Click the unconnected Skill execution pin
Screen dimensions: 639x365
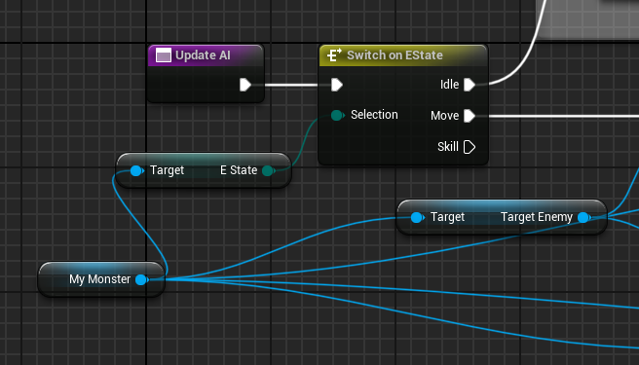pyautogui.click(x=470, y=147)
